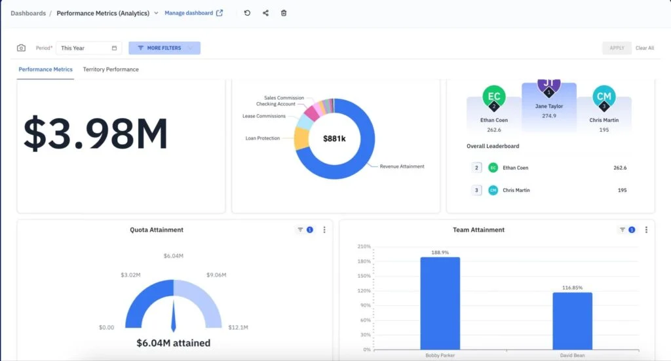Click small CM avatar in leaderboard list
Image resolution: width=671 pixels, height=361 pixels.
[x=493, y=191]
